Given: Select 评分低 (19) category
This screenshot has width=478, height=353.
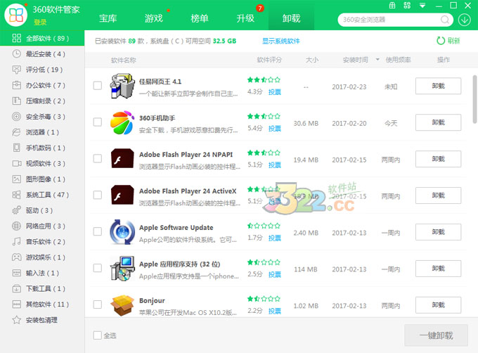Looking at the screenshot, I should 42,70.
